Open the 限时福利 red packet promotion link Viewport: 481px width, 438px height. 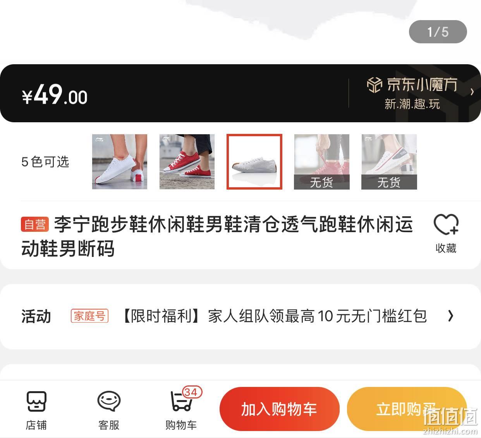point(275,316)
